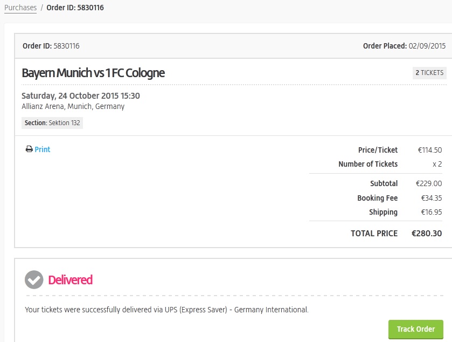Image resolution: width=452 pixels, height=342 pixels.
Task: Click the Bayern Munich vs 1 FC Cologne title
Action: click(93, 73)
